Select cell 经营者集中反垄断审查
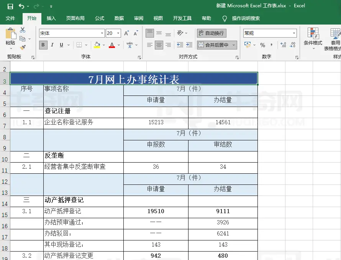Viewport: 341px width, 260px height. [x=84, y=168]
